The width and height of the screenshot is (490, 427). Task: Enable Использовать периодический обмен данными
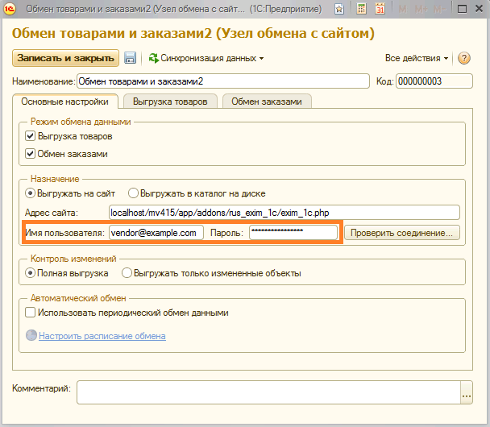pyautogui.click(x=30, y=313)
